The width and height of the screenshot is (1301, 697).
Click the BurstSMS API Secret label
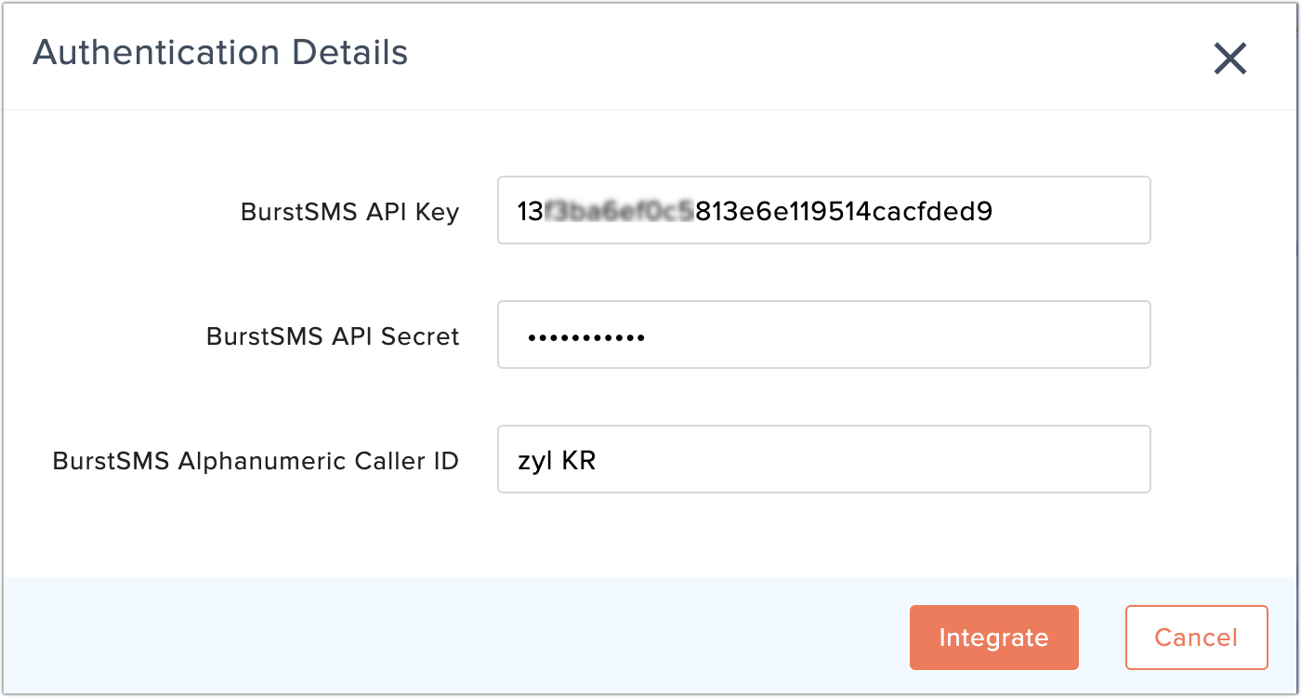pyautogui.click(x=333, y=336)
